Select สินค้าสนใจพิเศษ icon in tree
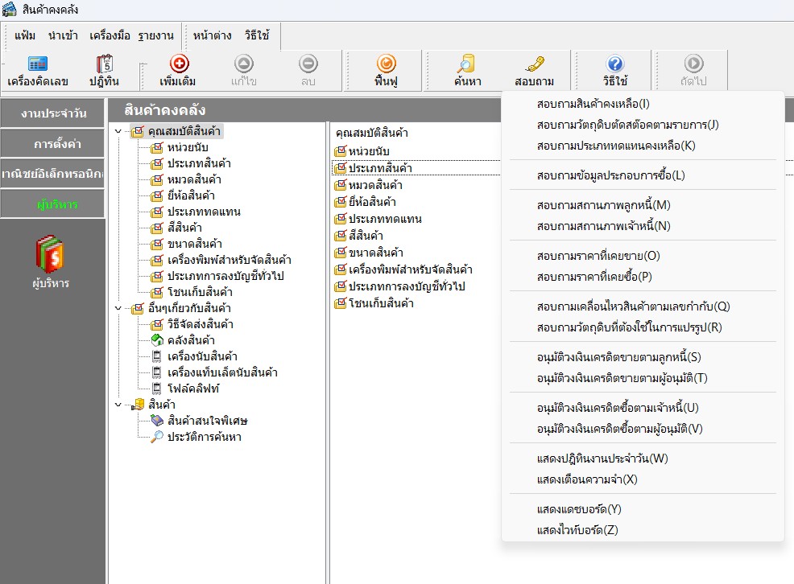This screenshot has height=584, width=794. click(158, 421)
